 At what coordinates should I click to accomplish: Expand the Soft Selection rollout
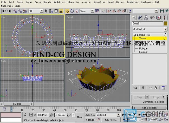pyautogui.click(x=149, y=108)
